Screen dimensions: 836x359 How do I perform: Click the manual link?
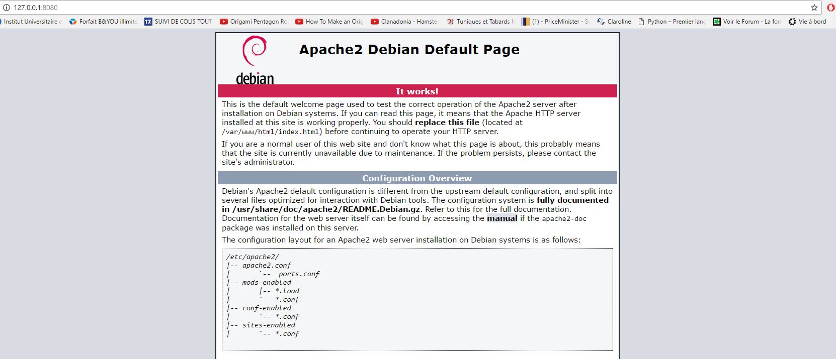point(501,218)
